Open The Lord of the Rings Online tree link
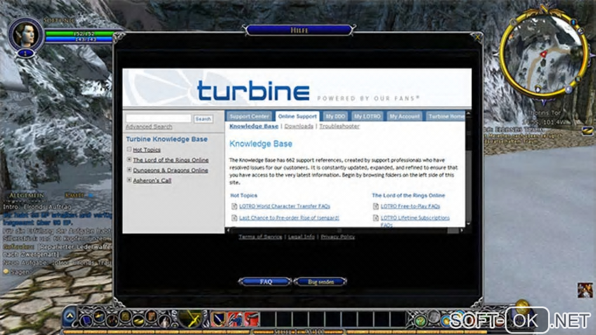Viewport: 596px width, 335px height. point(171,160)
